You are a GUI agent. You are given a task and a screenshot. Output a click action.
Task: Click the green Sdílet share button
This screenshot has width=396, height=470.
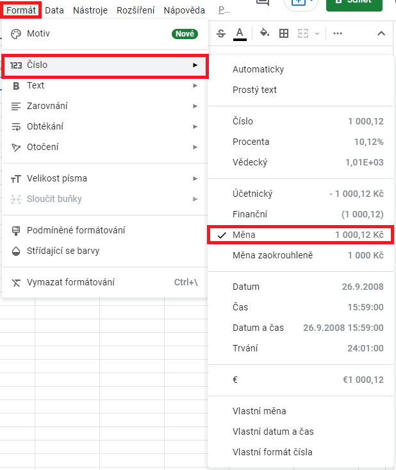(356, 3)
